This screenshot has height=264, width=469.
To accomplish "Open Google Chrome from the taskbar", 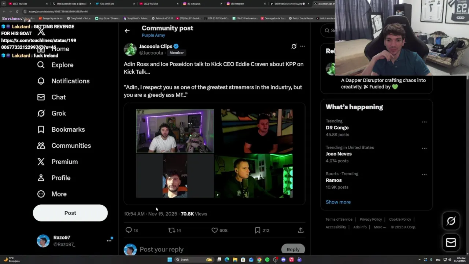I will coord(259,260).
